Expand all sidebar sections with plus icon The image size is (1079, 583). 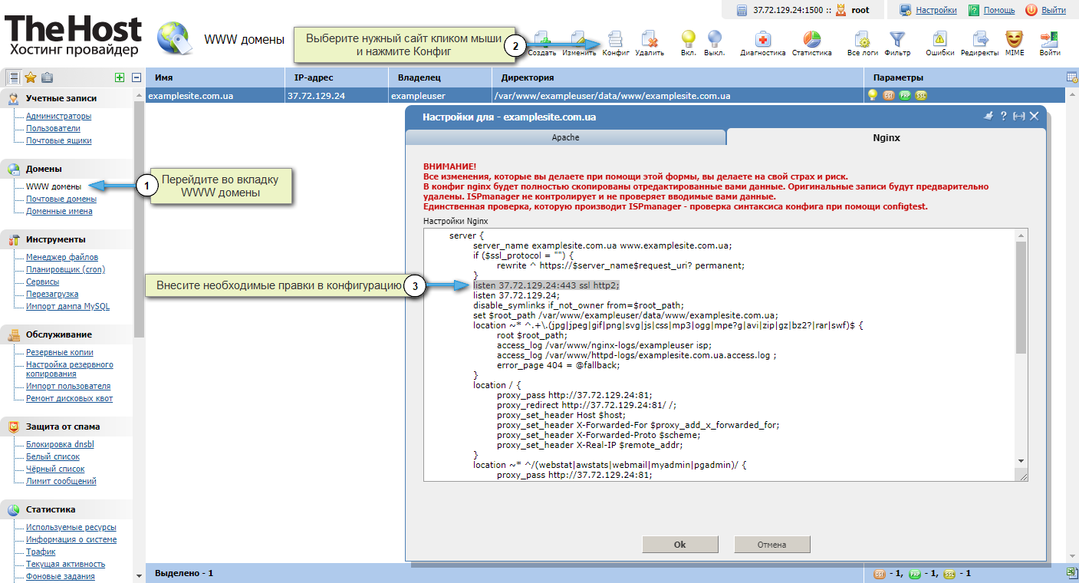point(119,77)
